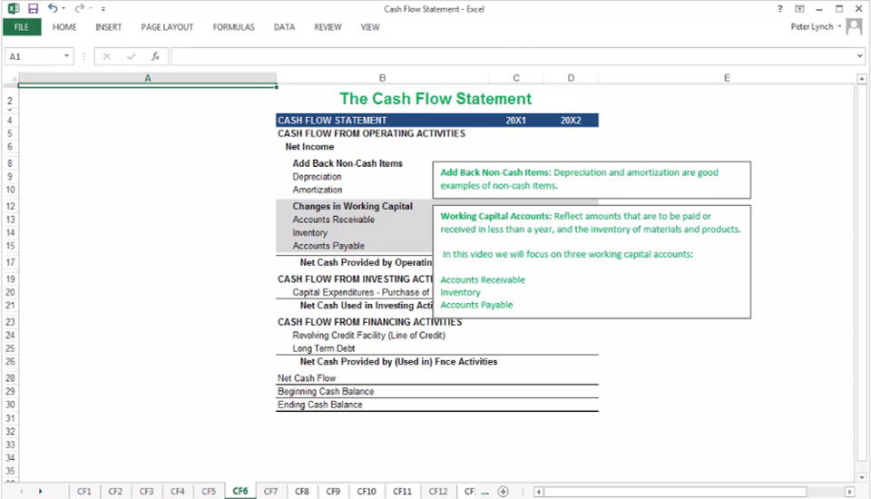Open the Undo history dropdown arrow

pos(64,9)
